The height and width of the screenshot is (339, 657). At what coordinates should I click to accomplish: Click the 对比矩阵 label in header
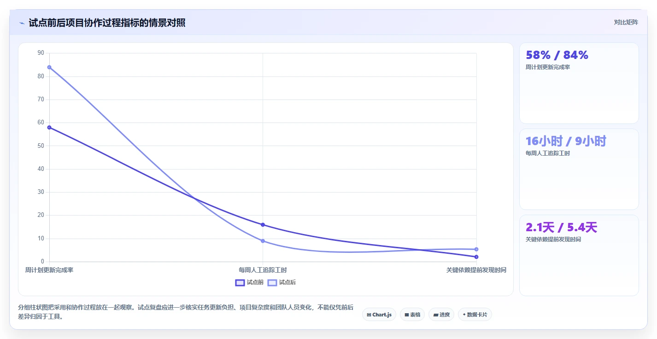point(626,22)
